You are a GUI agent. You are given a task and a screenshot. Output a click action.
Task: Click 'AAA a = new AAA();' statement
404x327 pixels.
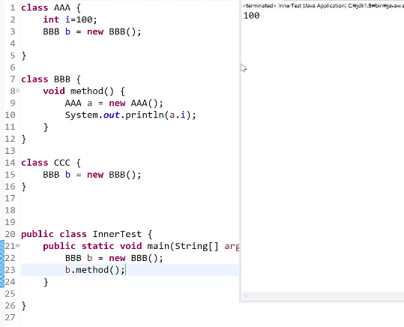[114, 103]
